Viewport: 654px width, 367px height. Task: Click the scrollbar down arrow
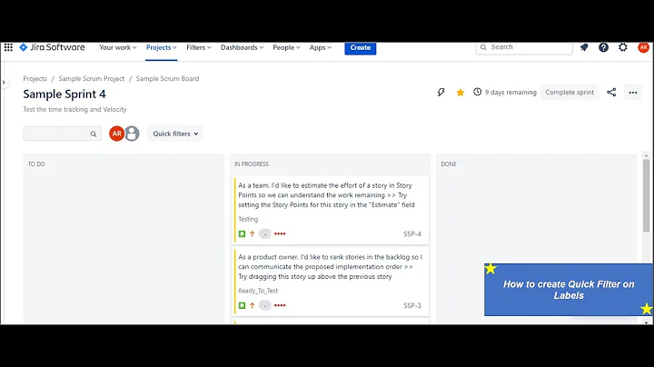pyautogui.click(x=646, y=322)
